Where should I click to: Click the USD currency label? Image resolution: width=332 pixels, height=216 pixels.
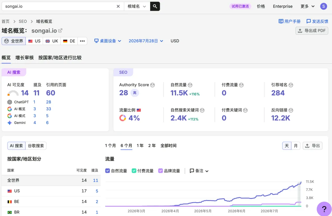click(x=175, y=41)
